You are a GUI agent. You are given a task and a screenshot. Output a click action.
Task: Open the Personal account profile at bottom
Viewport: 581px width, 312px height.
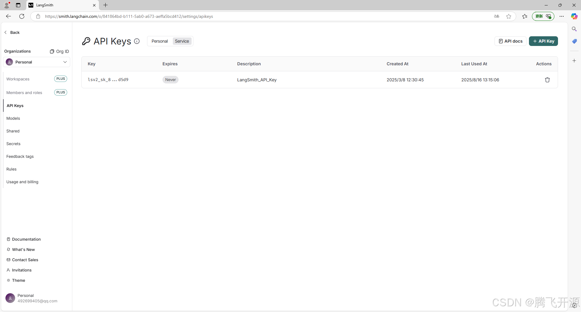[x=31, y=298]
